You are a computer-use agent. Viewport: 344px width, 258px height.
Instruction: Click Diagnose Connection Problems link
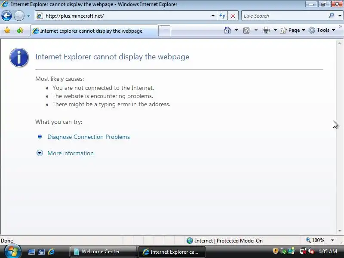89,137
